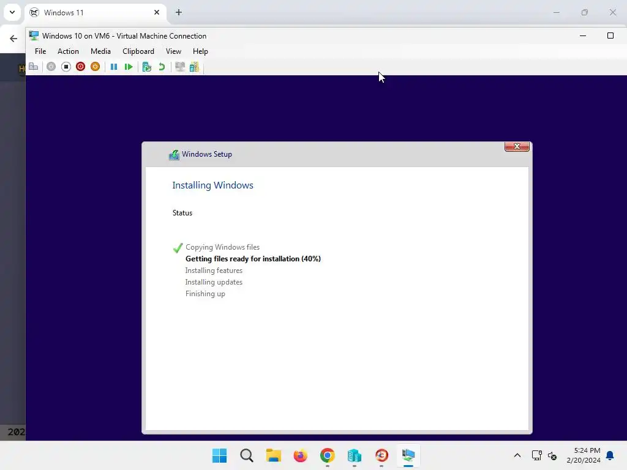Viewport: 627px width, 470px height.
Task: Click "Getting files ready for installation (40%)"
Action: click(253, 259)
